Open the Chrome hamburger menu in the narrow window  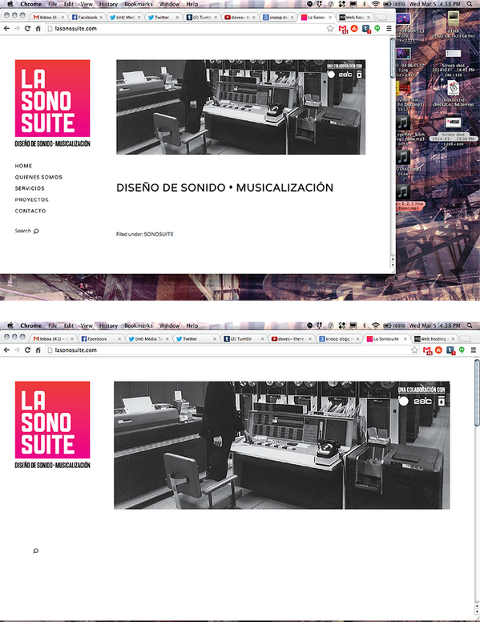[389, 29]
